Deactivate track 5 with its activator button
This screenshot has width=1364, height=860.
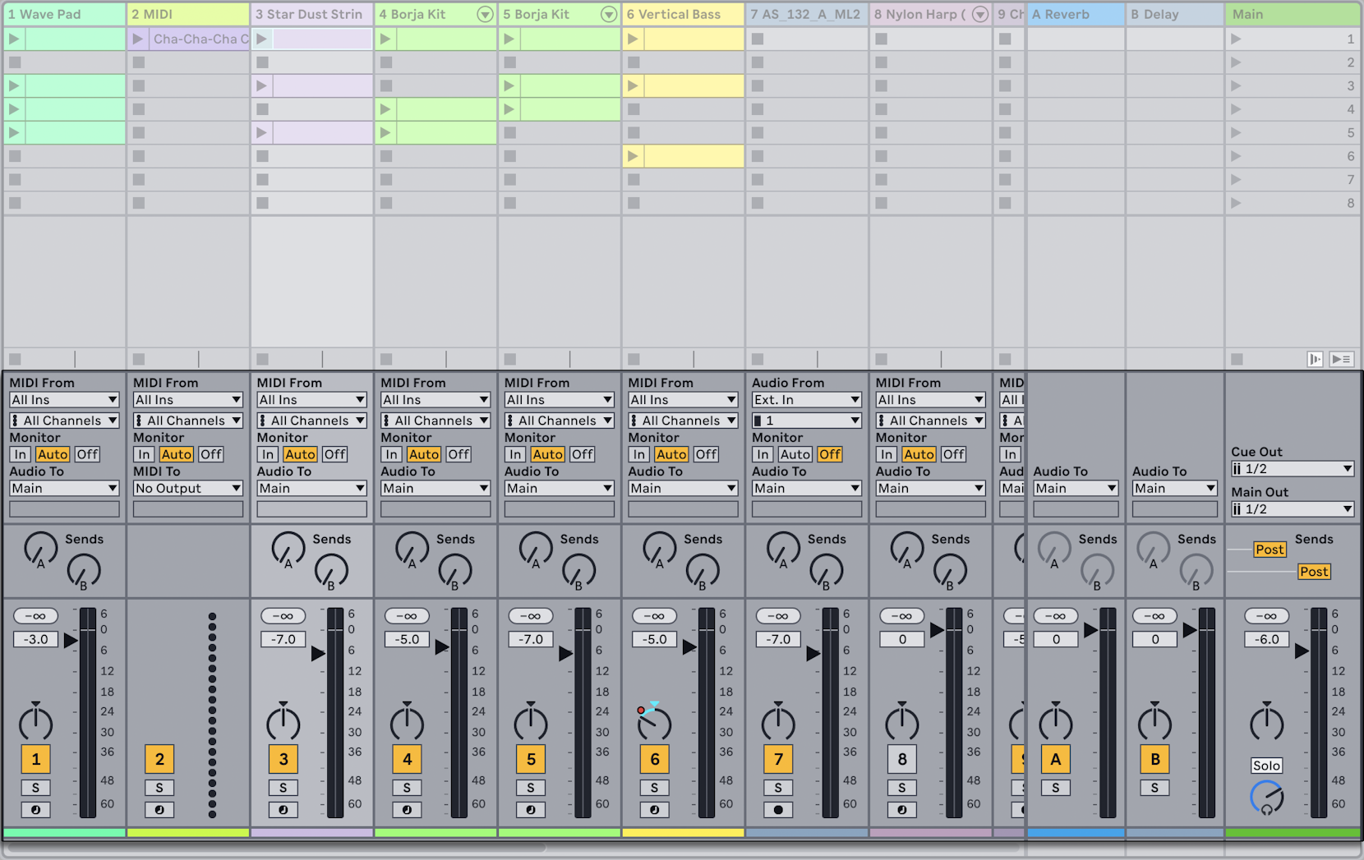(531, 759)
